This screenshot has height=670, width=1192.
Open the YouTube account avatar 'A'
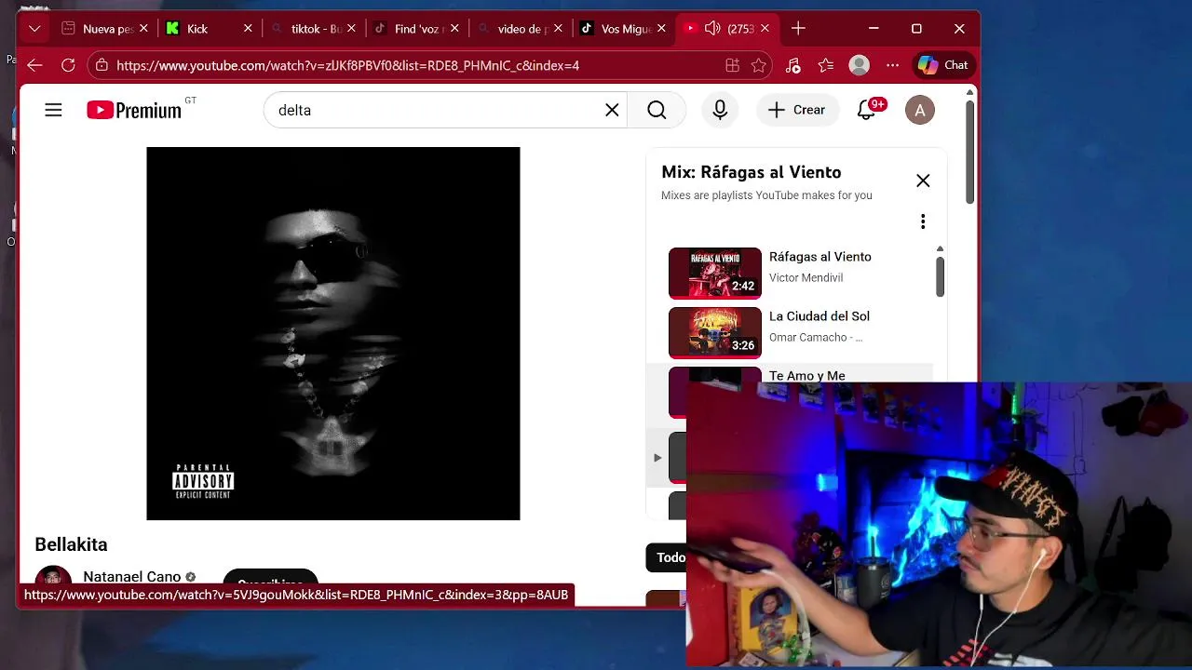tap(920, 110)
